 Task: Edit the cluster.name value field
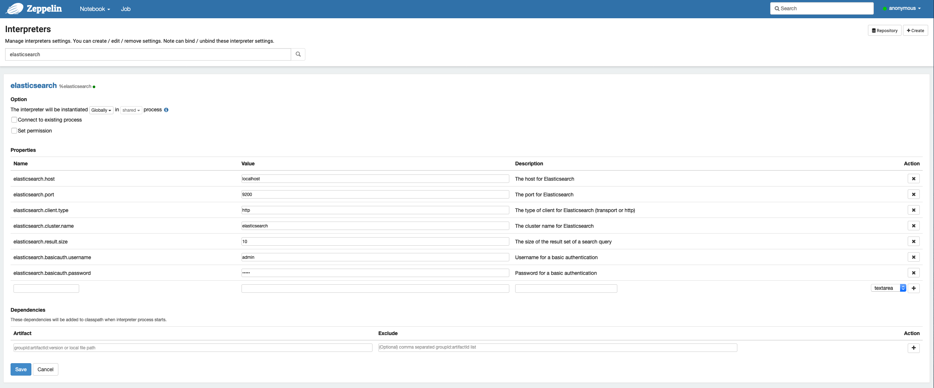pos(375,226)
